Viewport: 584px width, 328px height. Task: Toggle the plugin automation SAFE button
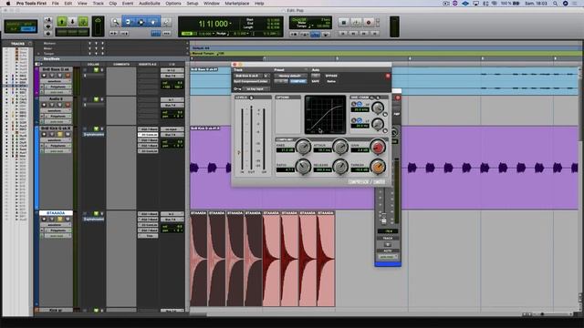point(316,81)
